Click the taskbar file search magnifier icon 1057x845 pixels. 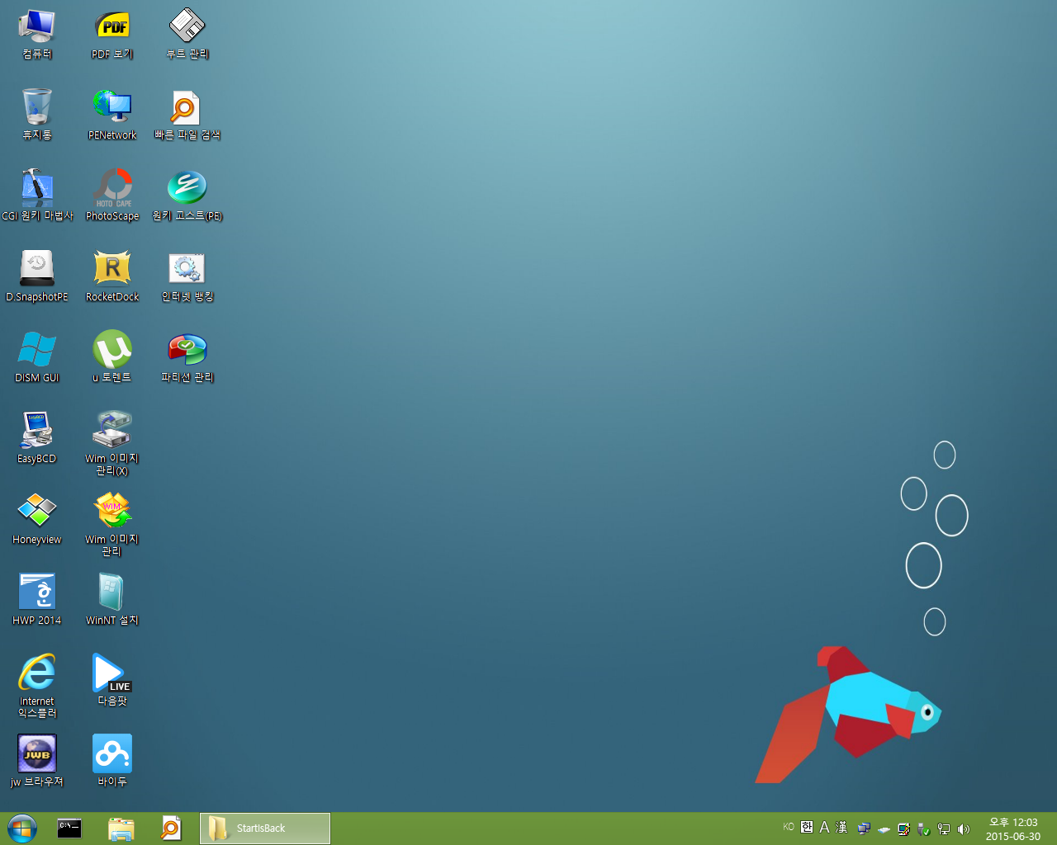pos(171,828)
